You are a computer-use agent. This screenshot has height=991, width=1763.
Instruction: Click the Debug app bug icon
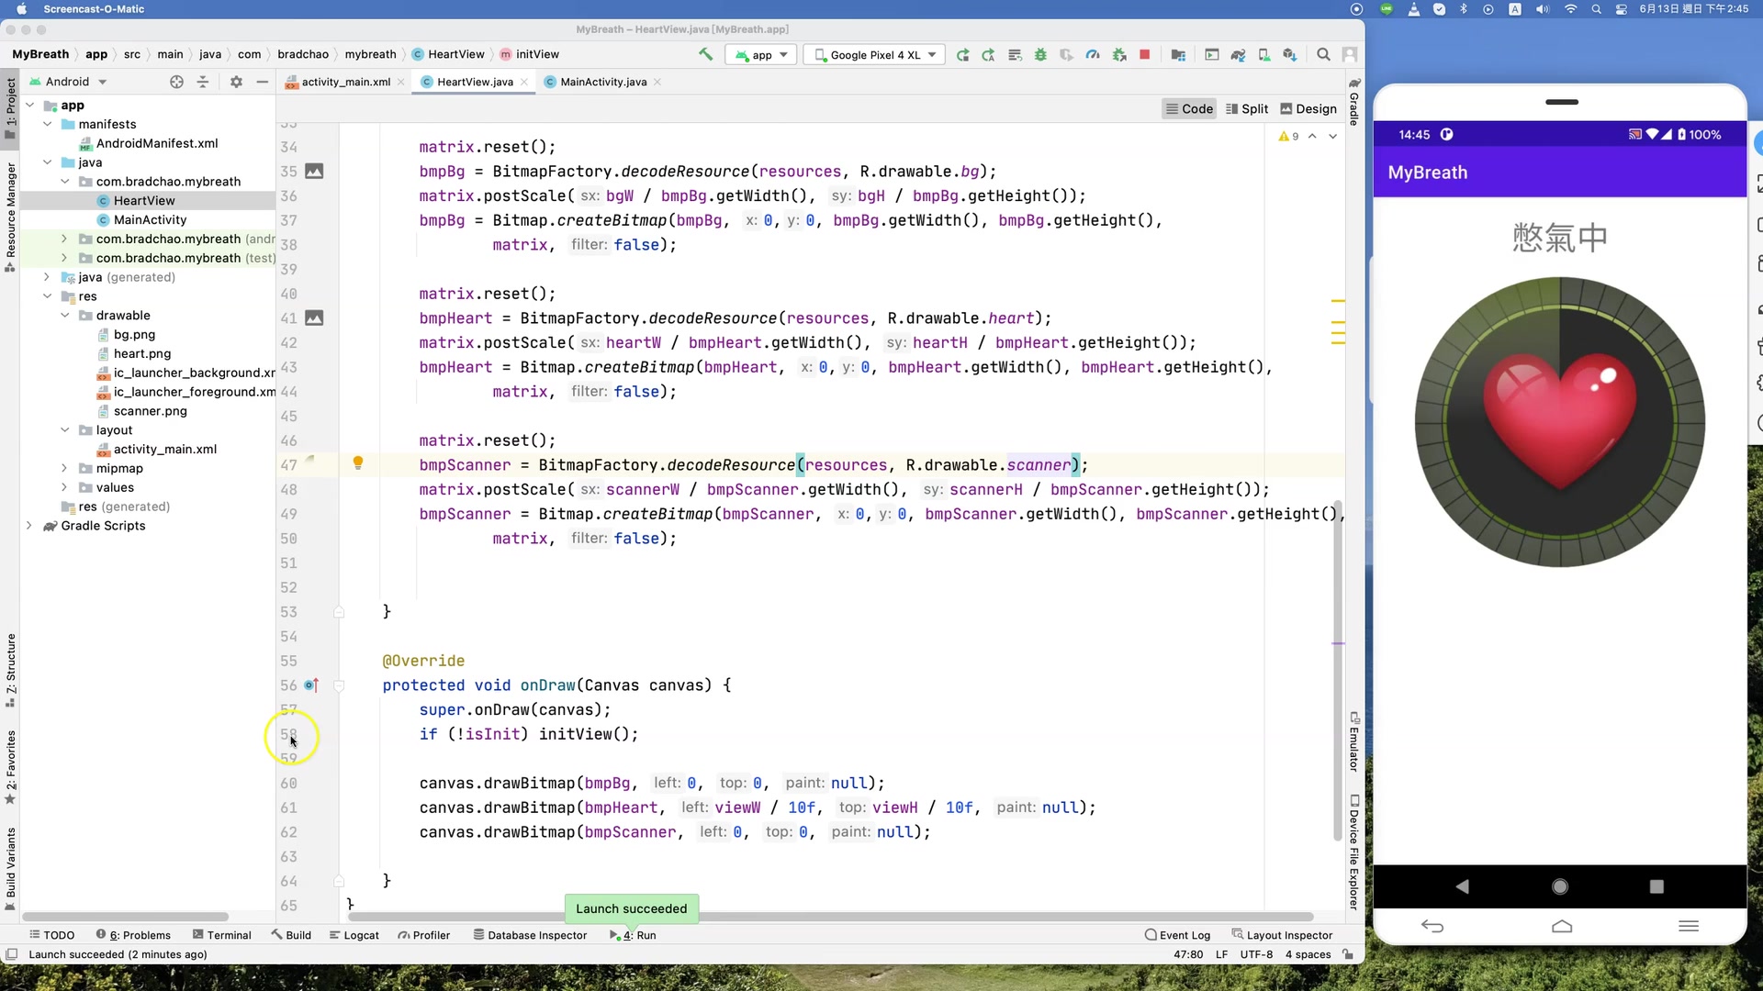(1040, 55)
